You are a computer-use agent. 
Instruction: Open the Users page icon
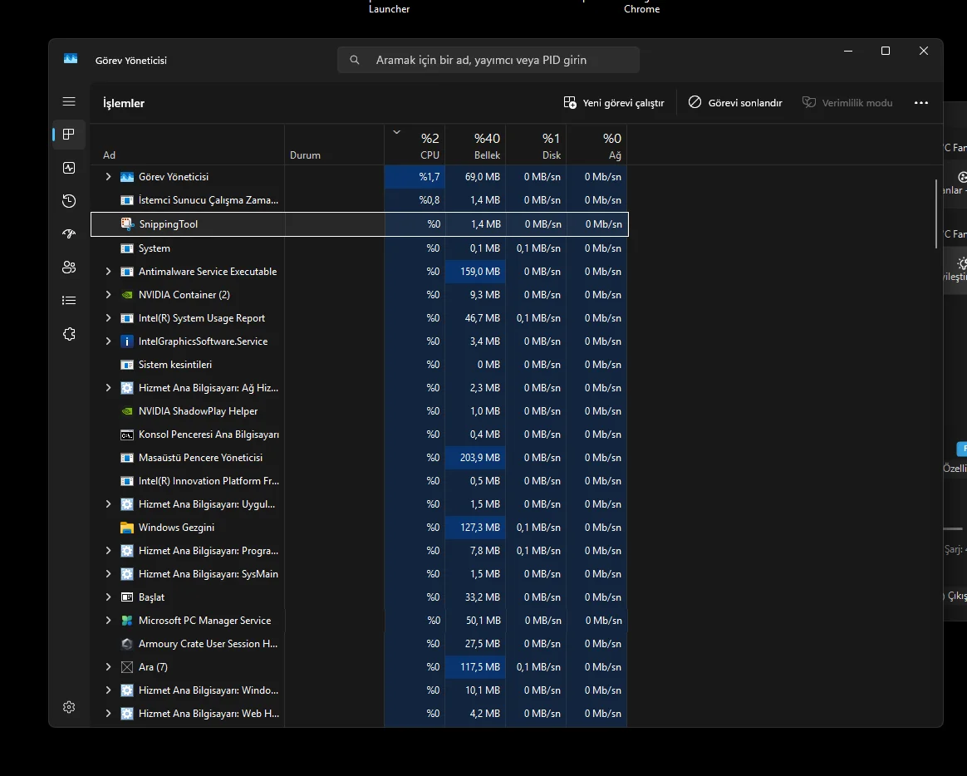[x=69, y=268]
